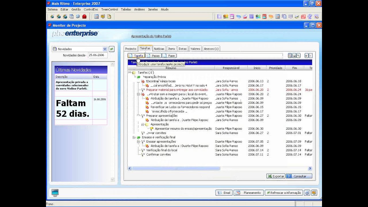
Task: Collapse the Apresentação node
Action: point(143,124)
